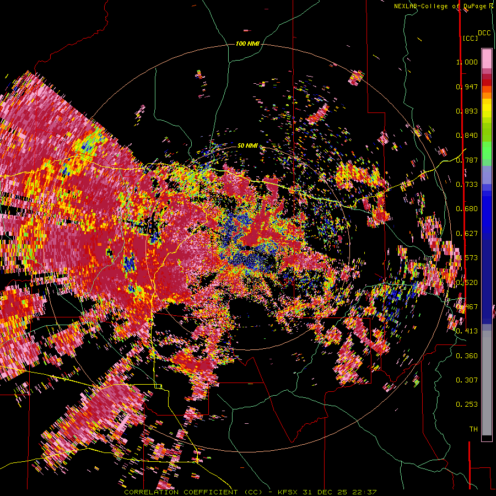Pick the gray band of the color scale
The image size is (496, 496).
(x=487, y=383)
